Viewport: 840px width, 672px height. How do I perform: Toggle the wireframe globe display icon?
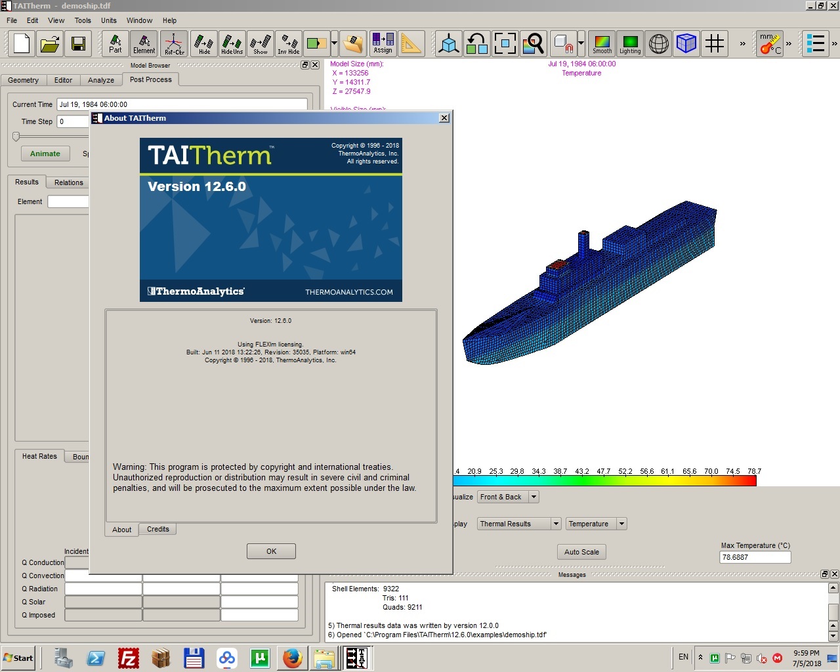658,44
